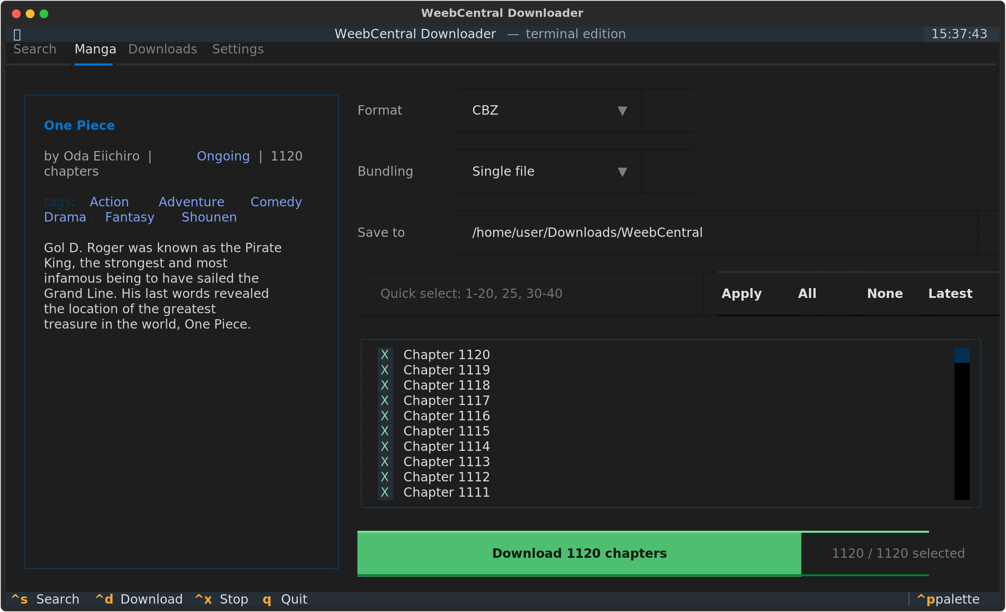Select all chapters with All button
1006x612 pixels.
point(807,293)
